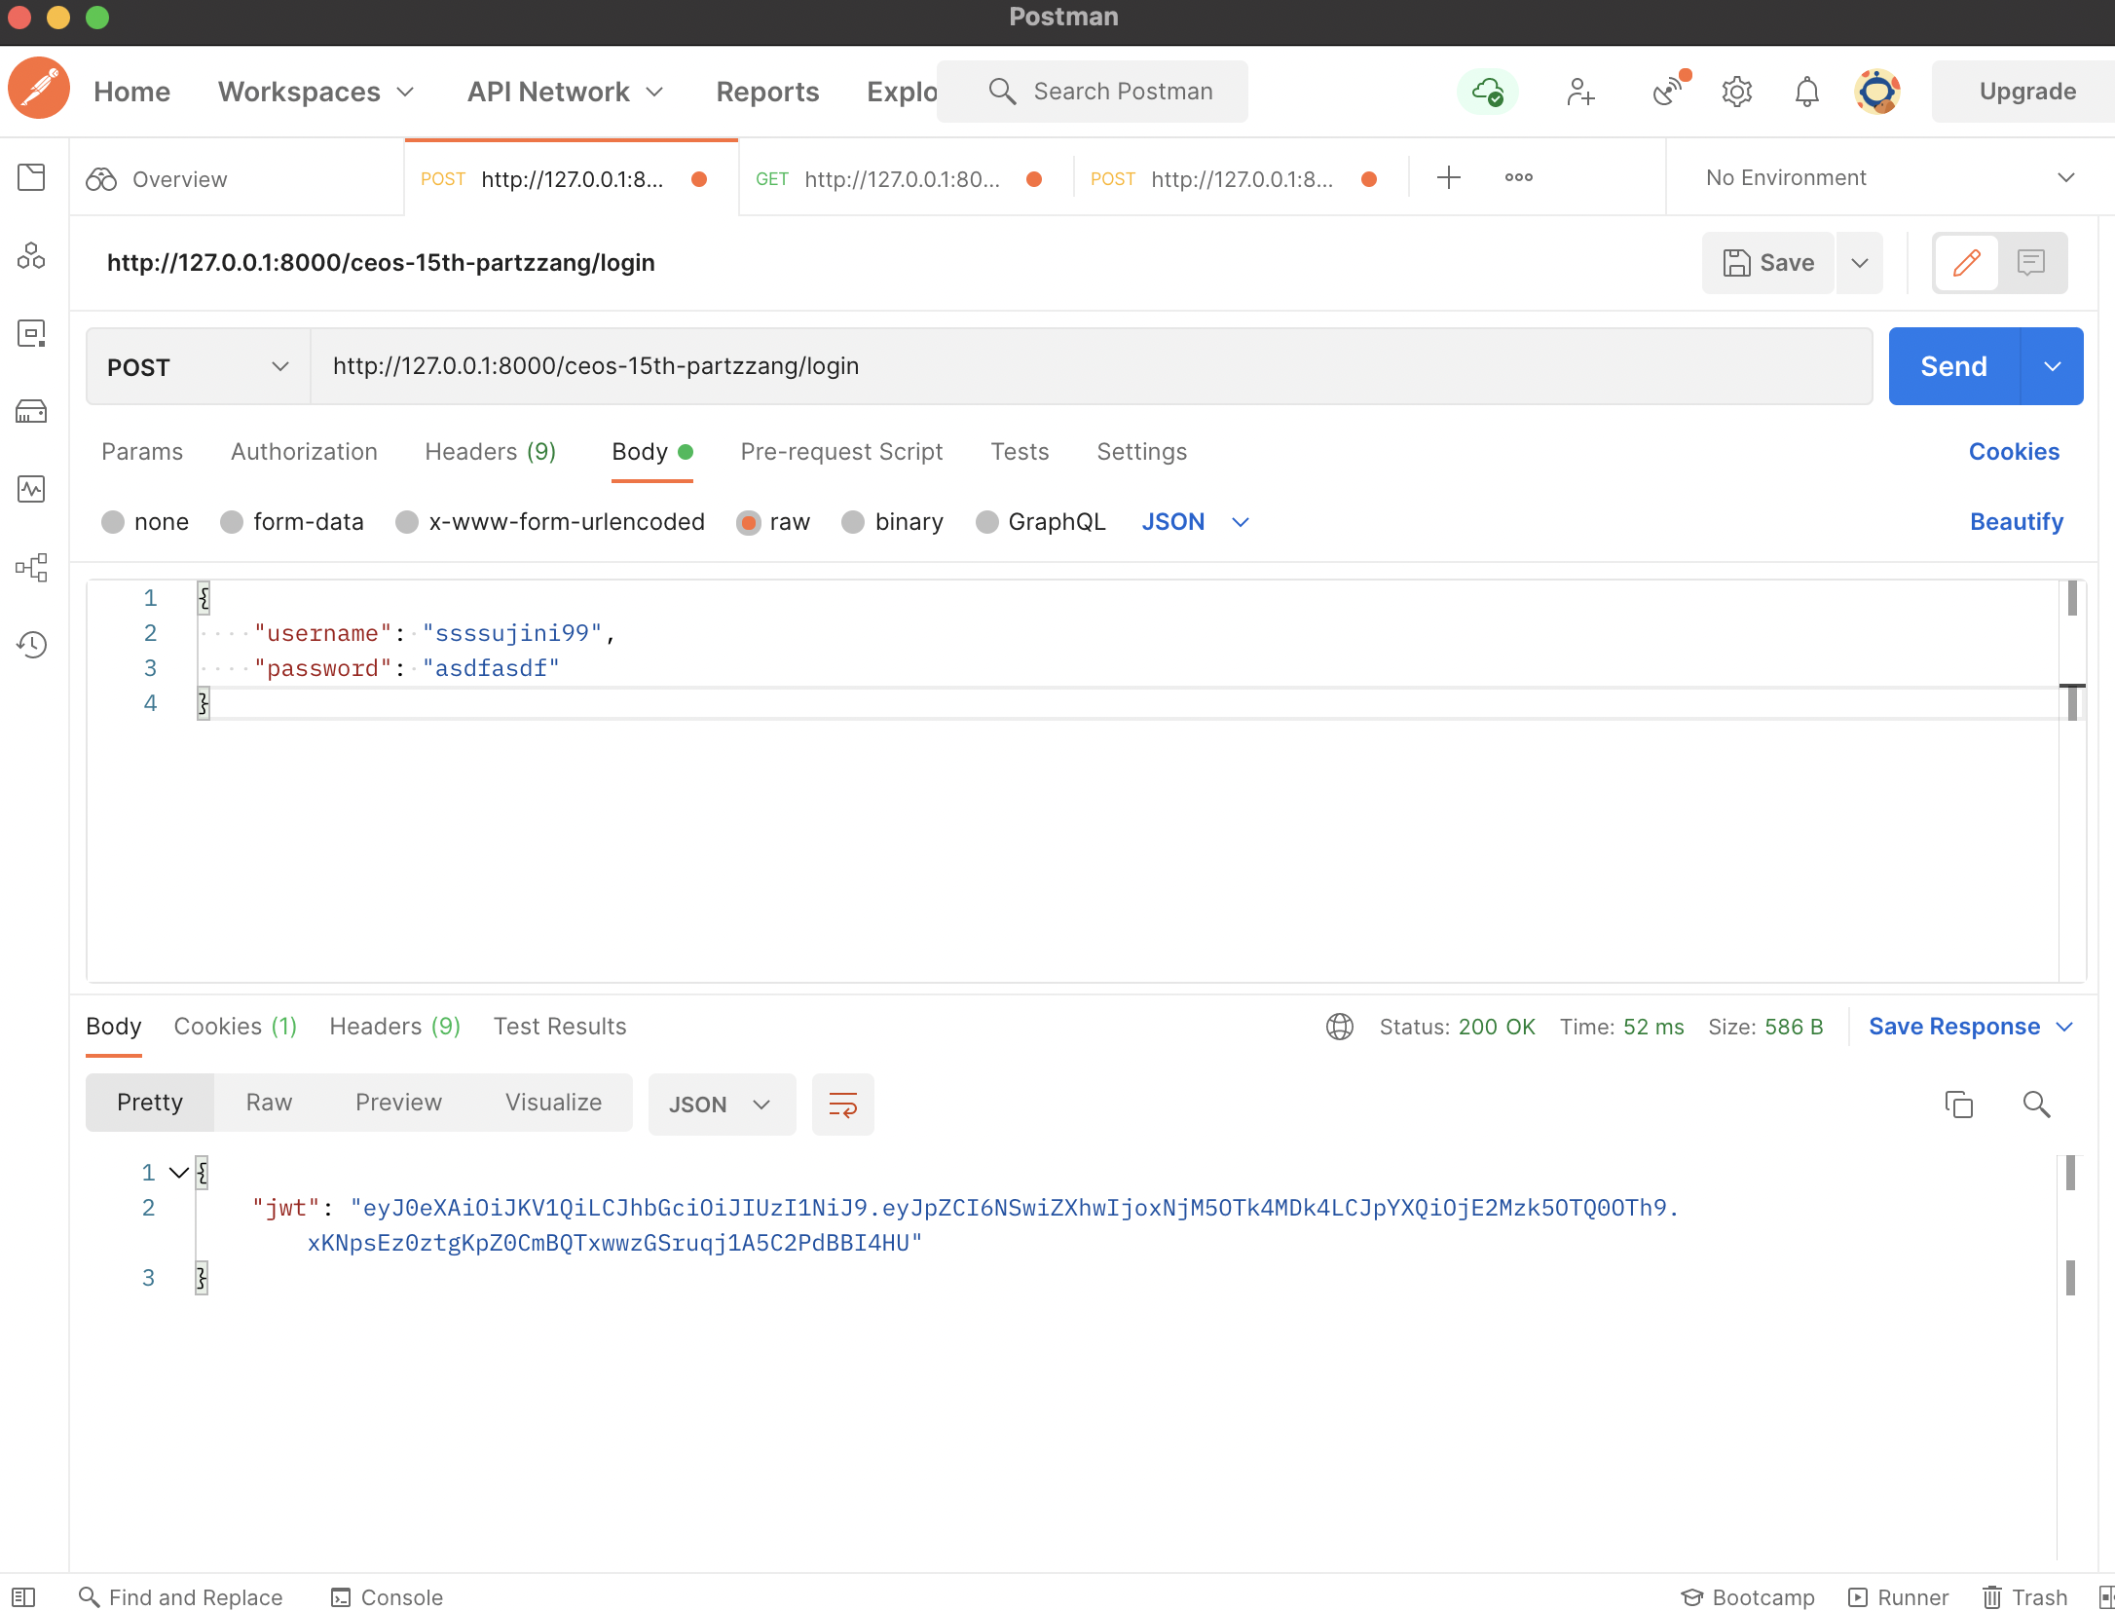Open settings gear icon in header

tap(1736, 92)
